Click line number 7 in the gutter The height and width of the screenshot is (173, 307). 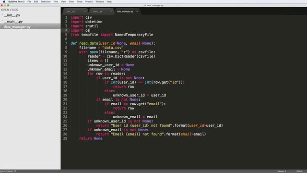[66, 43]
